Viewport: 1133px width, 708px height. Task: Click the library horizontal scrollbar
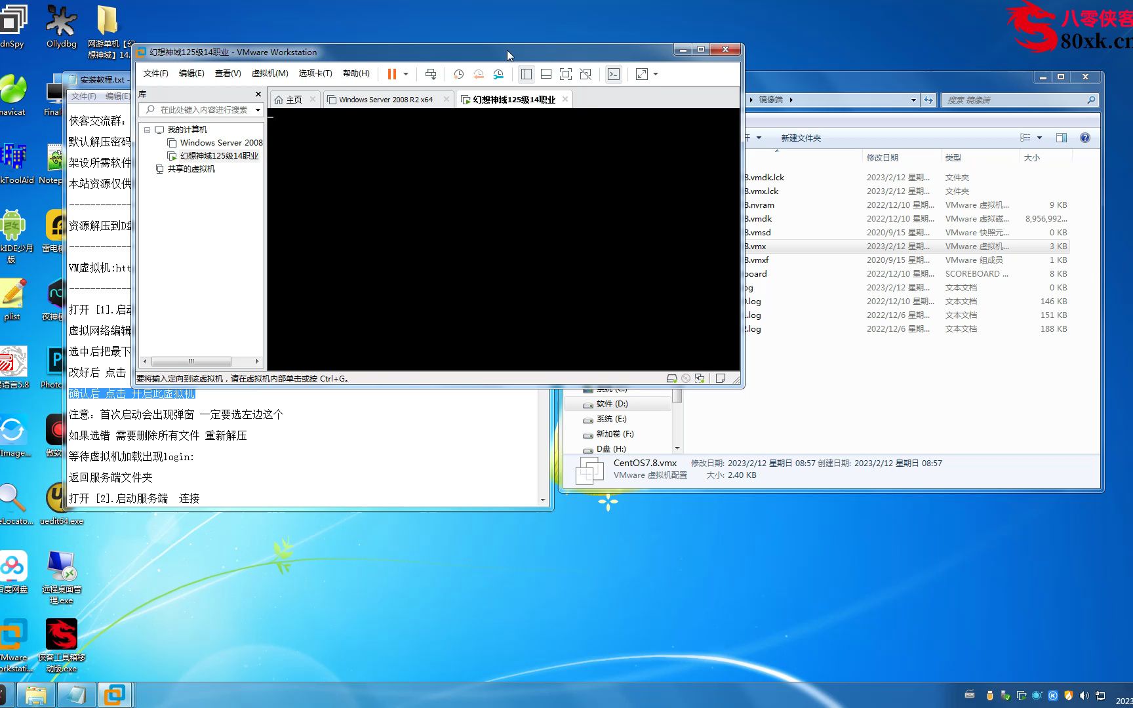(191, 362)
